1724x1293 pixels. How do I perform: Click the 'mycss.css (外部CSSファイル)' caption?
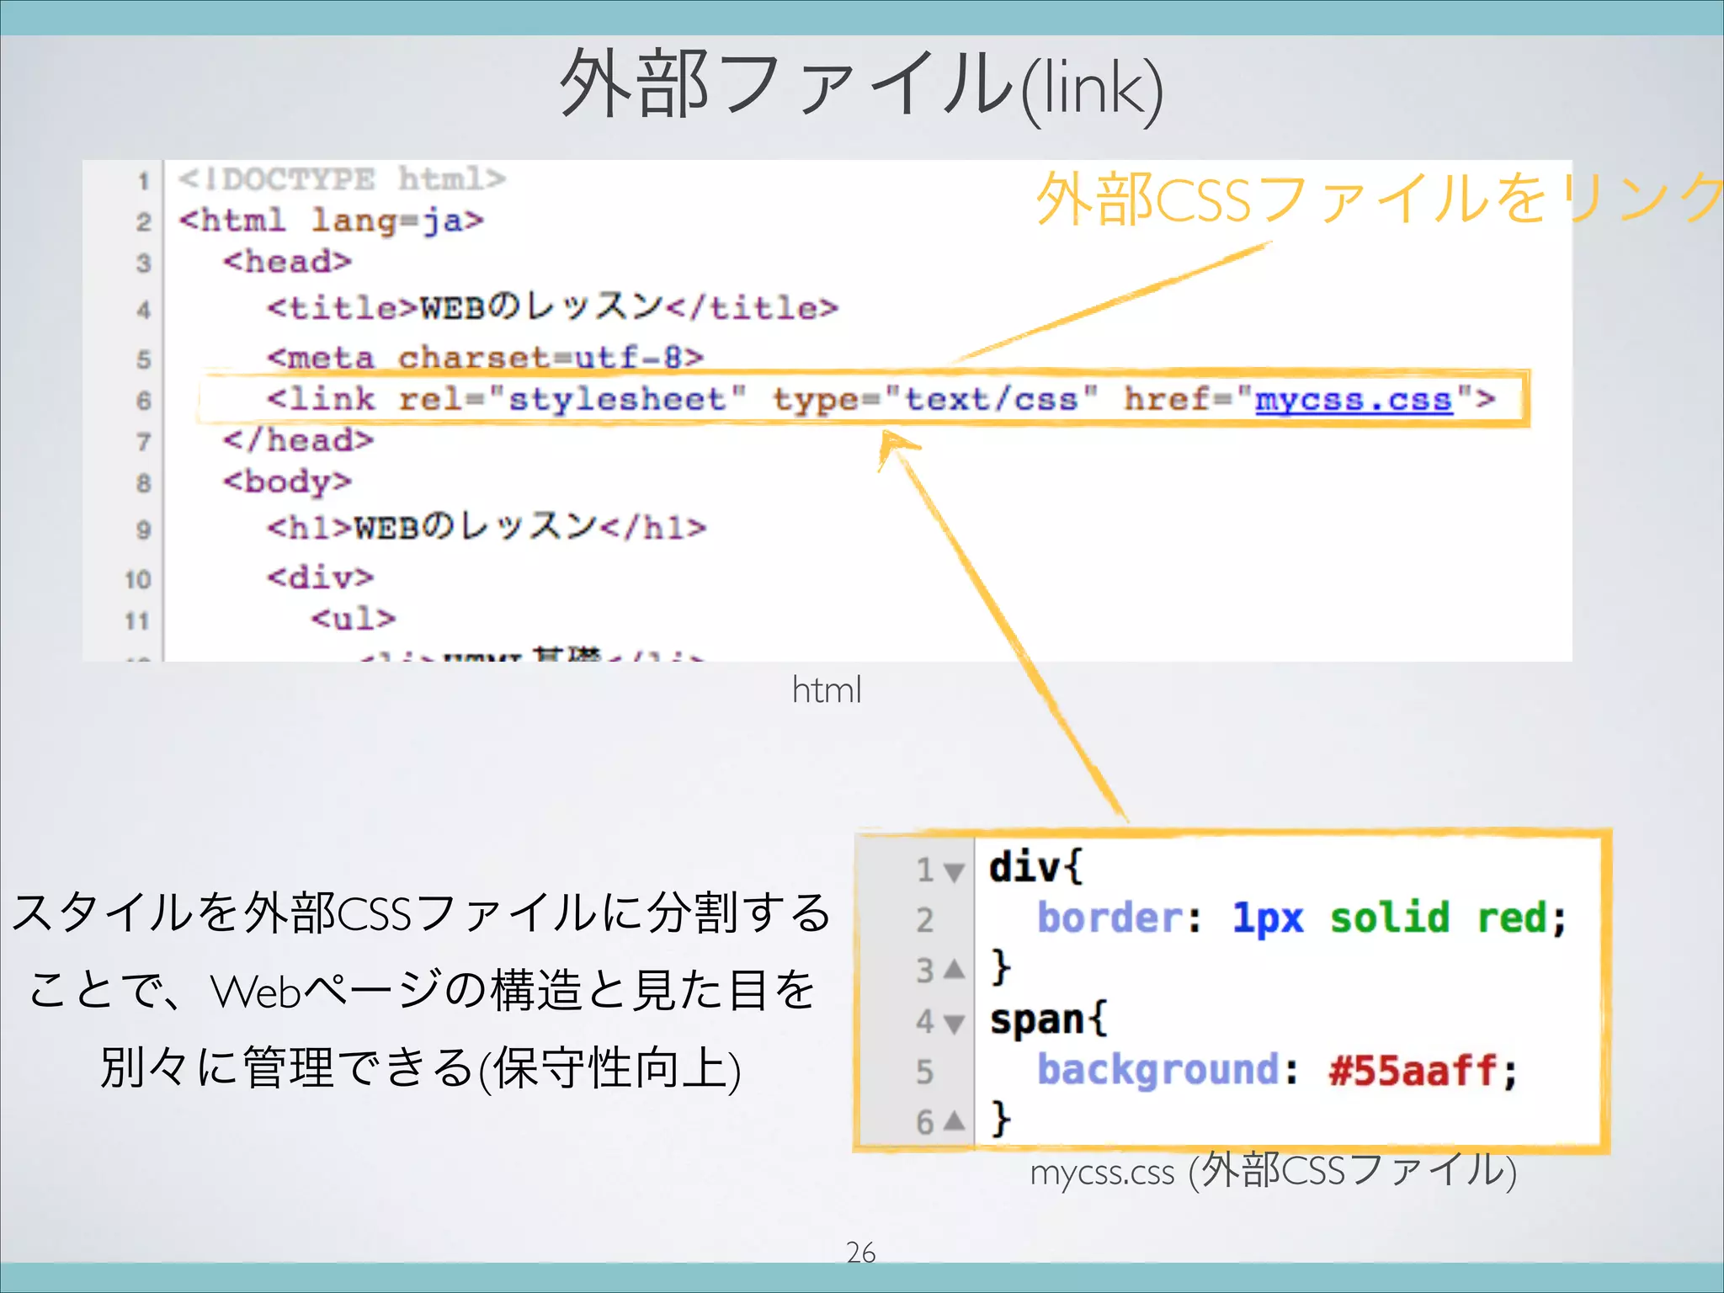point(1273,1170)
